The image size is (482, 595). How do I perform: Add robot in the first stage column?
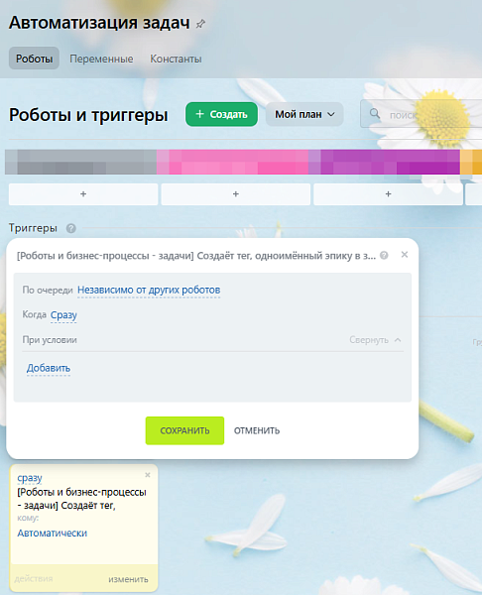pyautogui.click(x=83, y=194)
